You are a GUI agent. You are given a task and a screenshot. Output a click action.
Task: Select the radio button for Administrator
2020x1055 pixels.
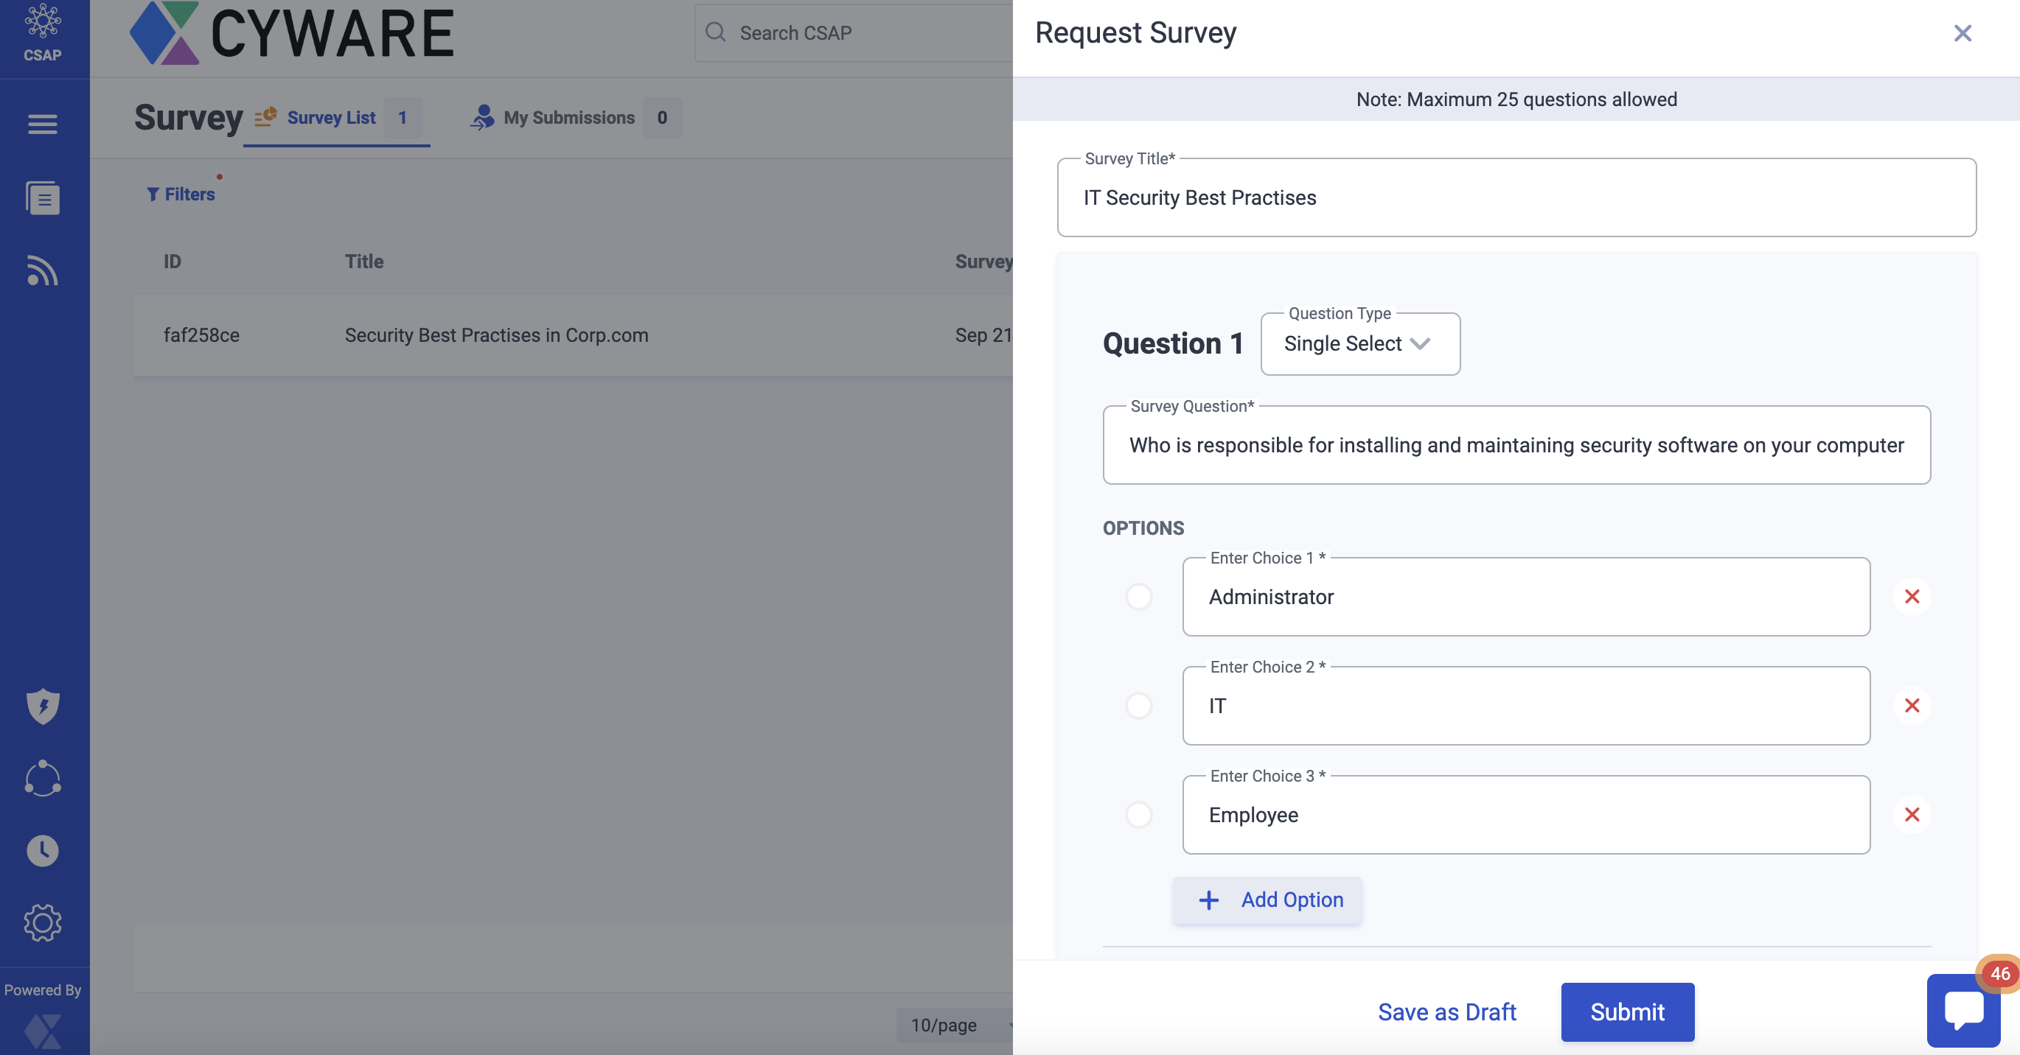pos(1140,597)
